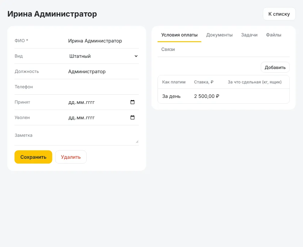Viewport: 303px width, 247px height.
Task: Click the Вид field label
Action: pos(18,56)
